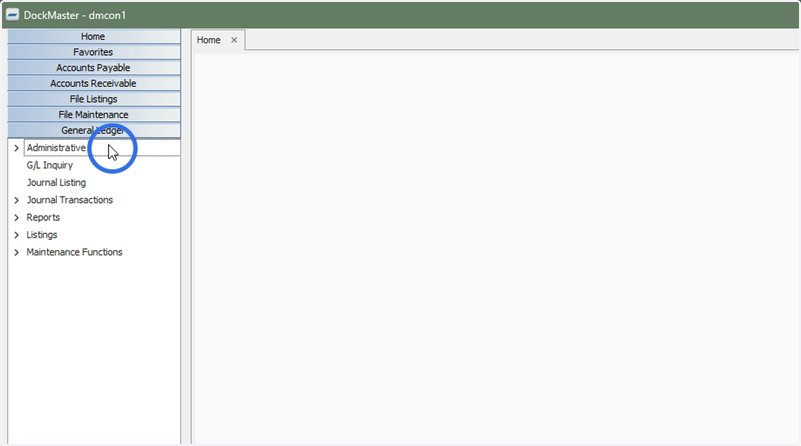
Task: Expand the Journal Transactions node arrow
Action: tap(17, 200)
